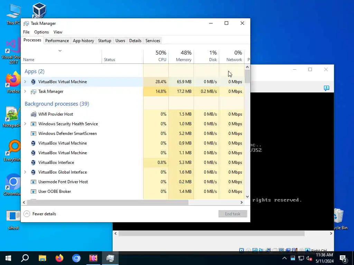Expand VirtualBox Global Interface row
The width and height of the screenshot is (354, 265).
pos(25,172)
